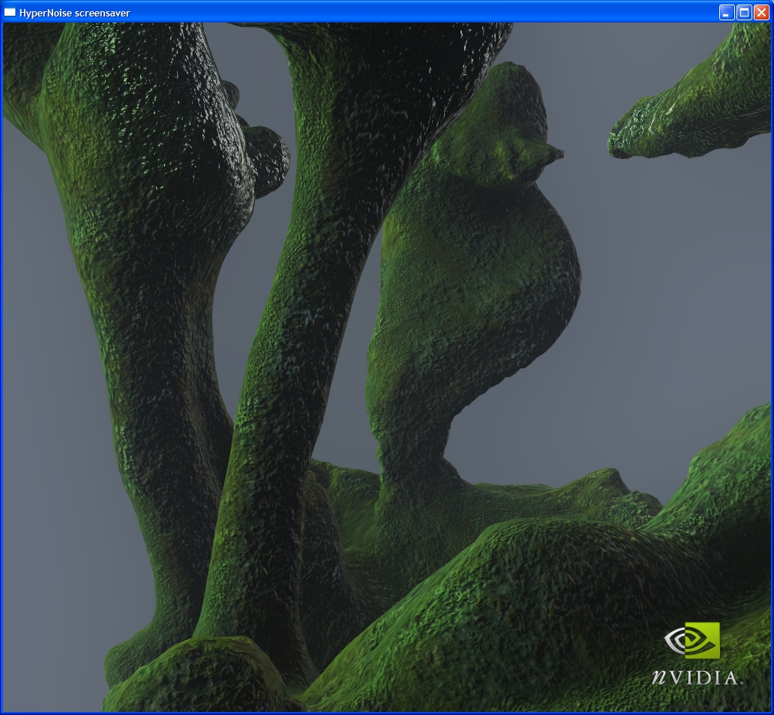Click the NVIDIA eye logo icon

[691, 641]
